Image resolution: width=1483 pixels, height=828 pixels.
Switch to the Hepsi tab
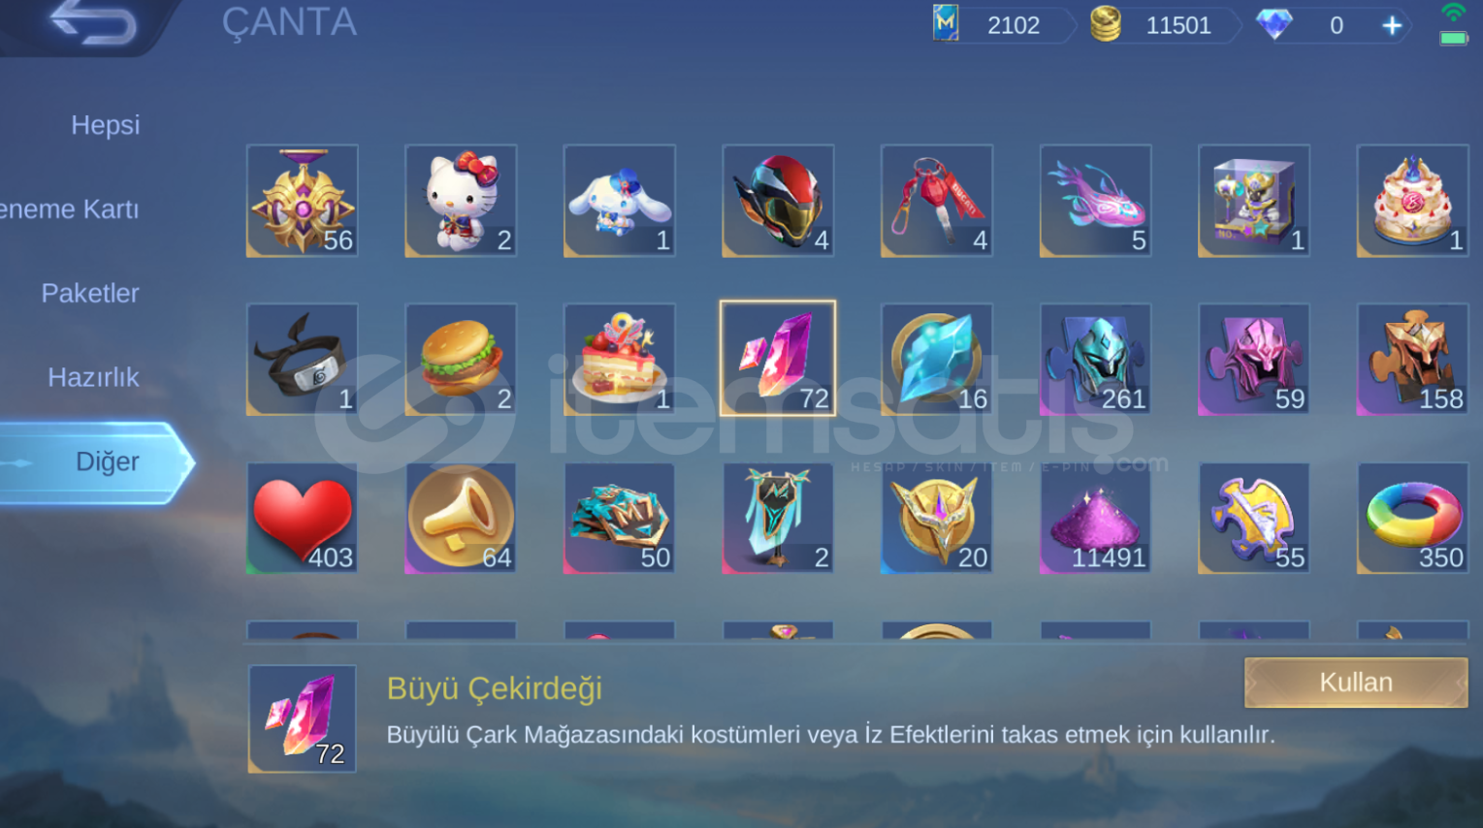click(x=106, y=125)
